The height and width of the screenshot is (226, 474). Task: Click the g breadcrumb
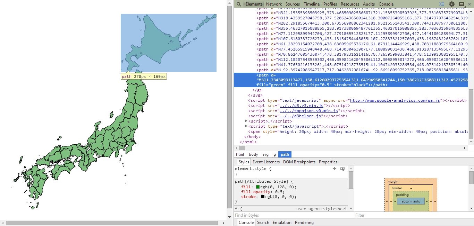(274, 154)
